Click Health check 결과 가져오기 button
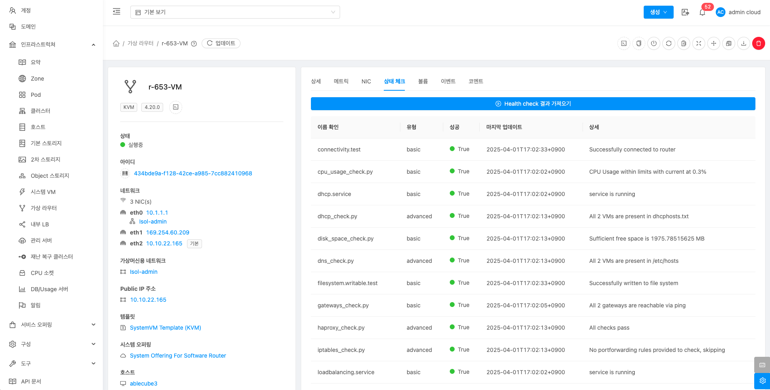Viewport: 770px width, 390px height. click(x=533, y=104)
